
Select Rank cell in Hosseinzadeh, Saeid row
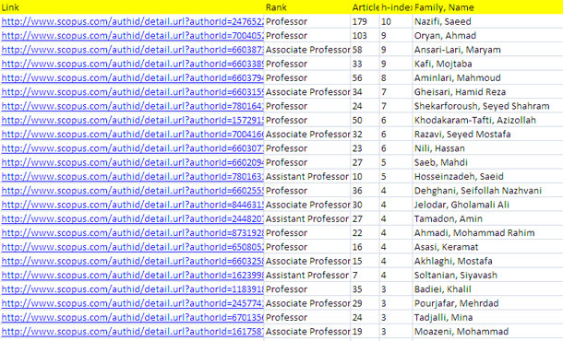click(307, 176)
